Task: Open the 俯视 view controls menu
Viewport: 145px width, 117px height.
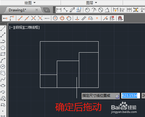Action: click(19, 27)
